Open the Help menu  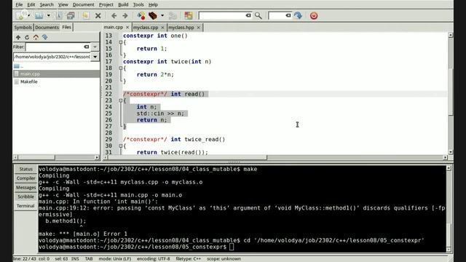point(153,5)
